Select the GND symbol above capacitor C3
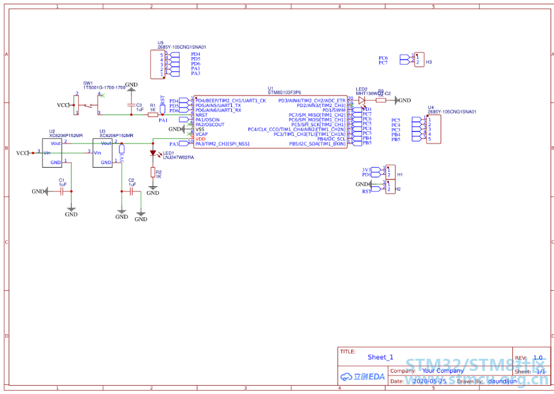 tap(132, 86)
